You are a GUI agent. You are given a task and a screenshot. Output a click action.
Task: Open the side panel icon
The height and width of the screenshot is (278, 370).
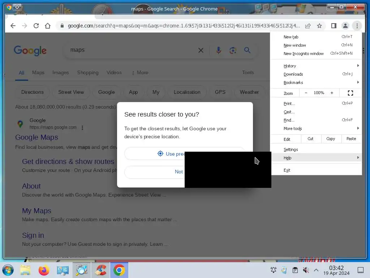pyautogui.click(x=334, y=26)
